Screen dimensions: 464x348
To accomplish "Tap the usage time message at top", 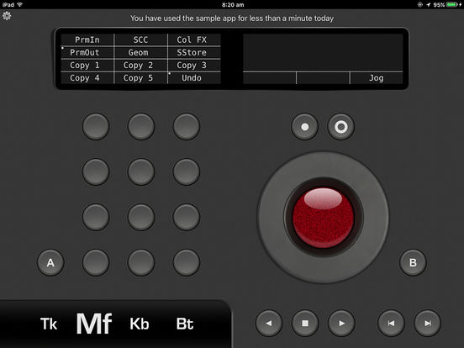I will (232, 18).
